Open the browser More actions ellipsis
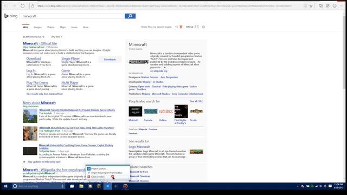Image resolution: width=347 pixels, height=195 pixels. [x=342, y=6]
